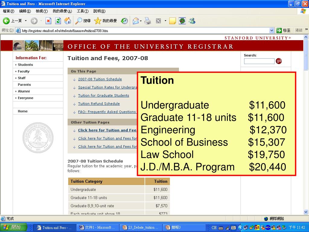Click the 開始 Start button
Viewport: 309px width, 232px height.
(x=13, y=227)
